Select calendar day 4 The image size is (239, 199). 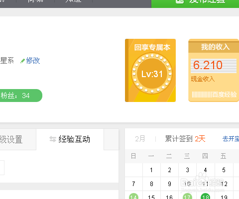point(206,170)
